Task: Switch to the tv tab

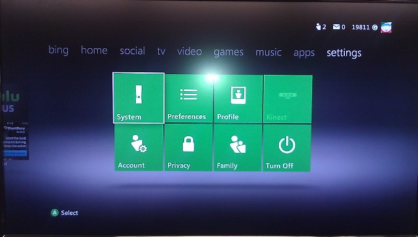Action: pos(161,51)
